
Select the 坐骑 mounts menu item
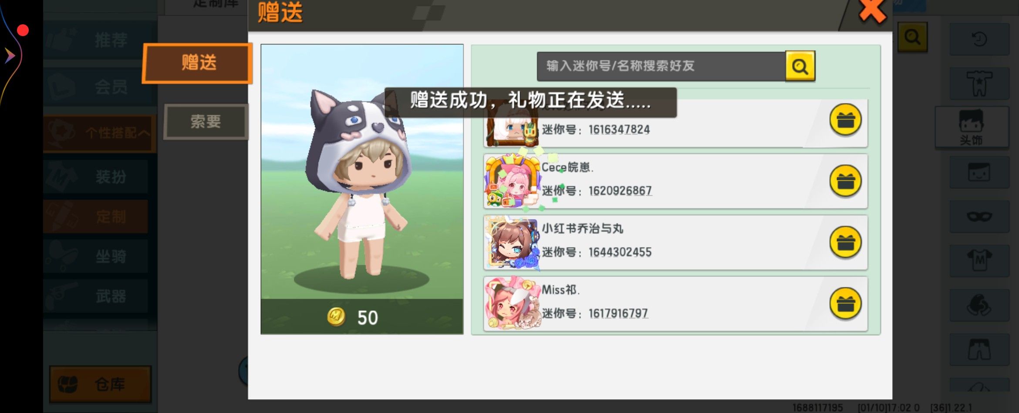click(x=96, y=256)
